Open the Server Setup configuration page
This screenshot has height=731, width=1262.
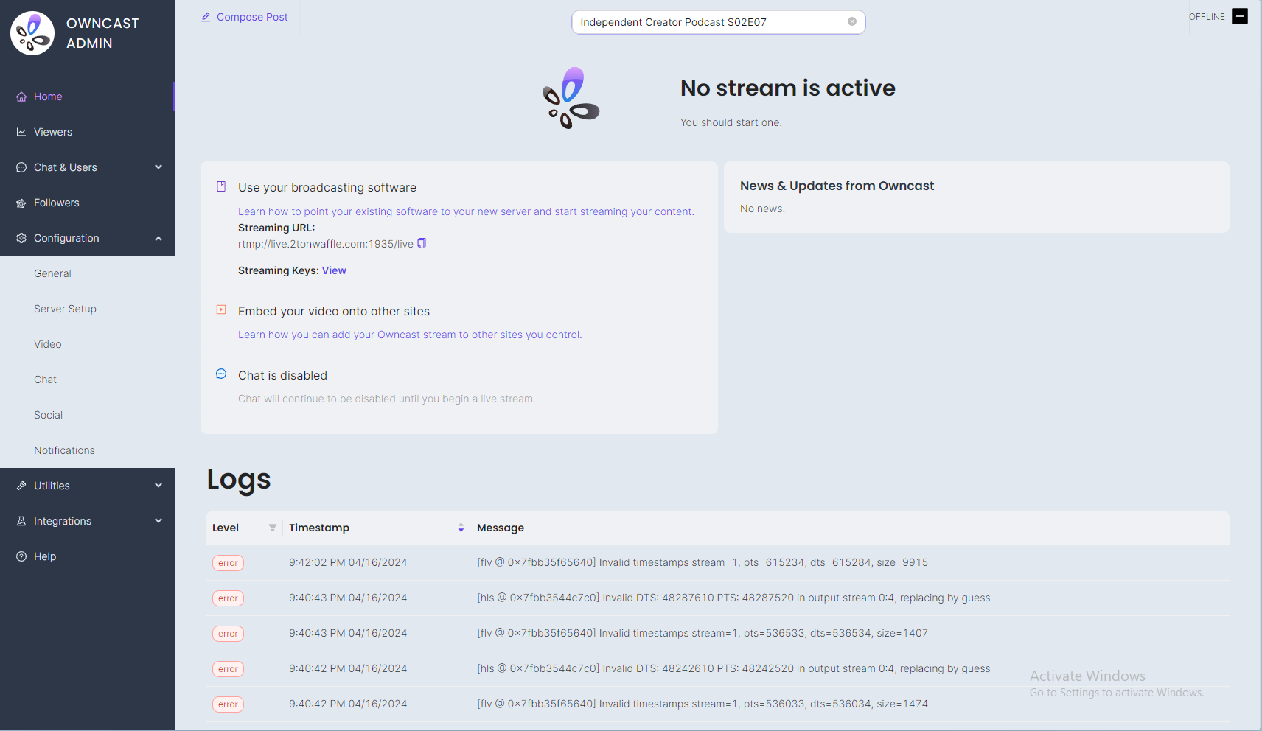coord(65,309)
